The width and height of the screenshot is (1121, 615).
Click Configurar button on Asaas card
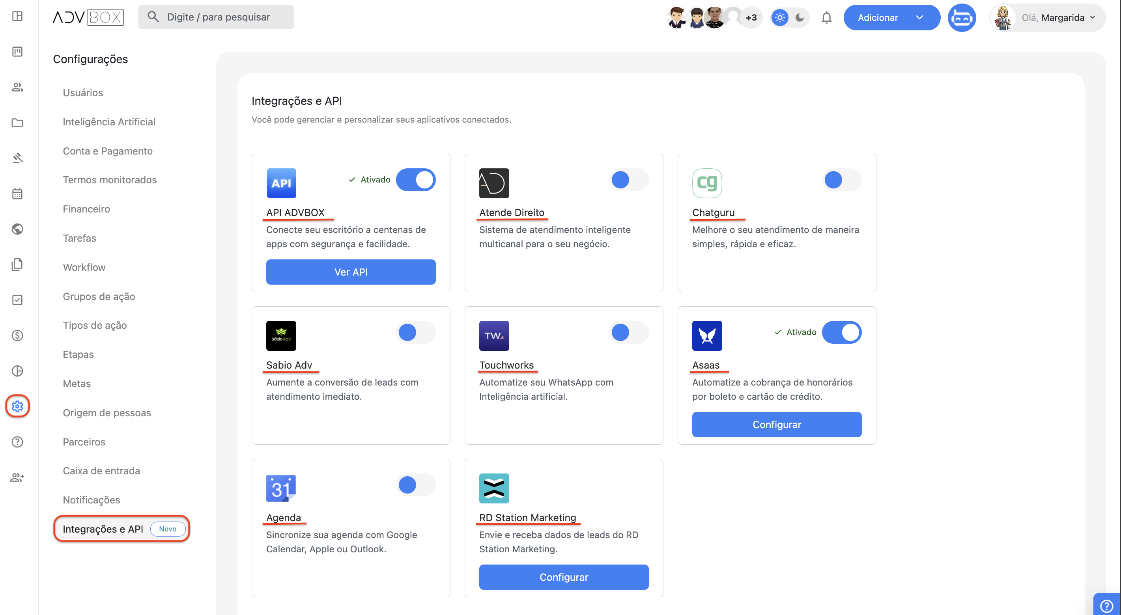coord(777,425)
